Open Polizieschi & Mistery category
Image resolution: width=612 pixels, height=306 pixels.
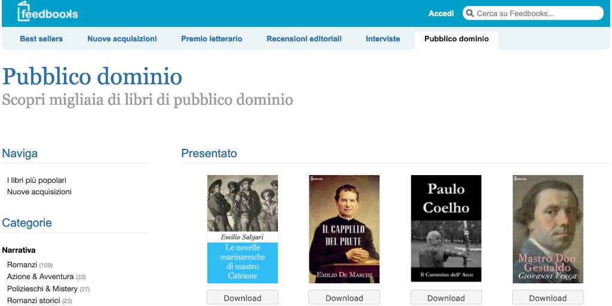(x=42, y=289)
